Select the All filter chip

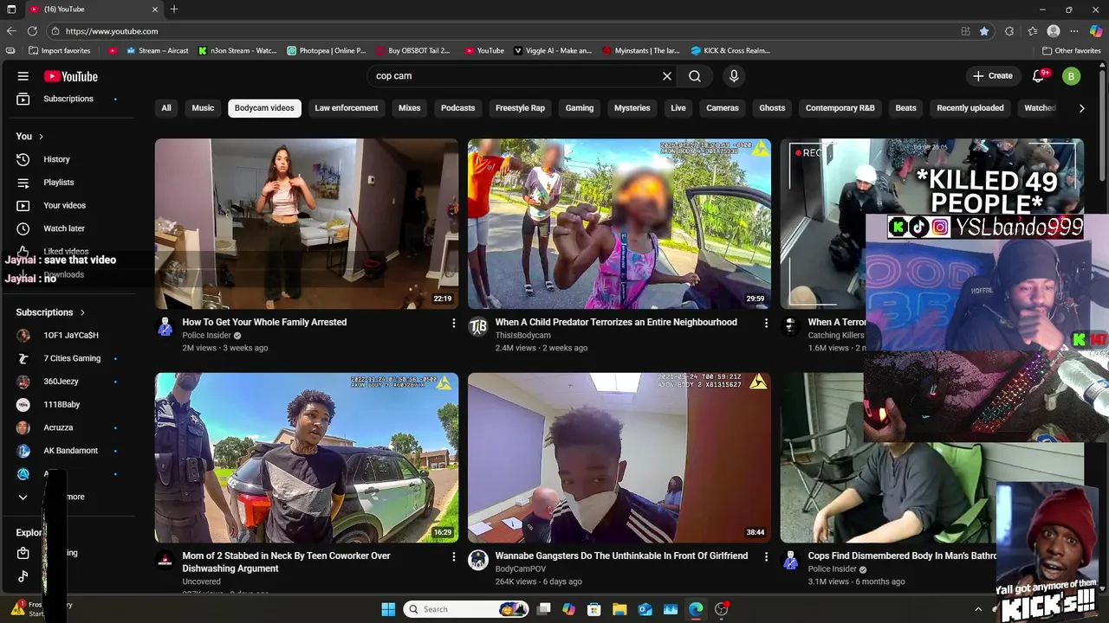pos(166,108)
